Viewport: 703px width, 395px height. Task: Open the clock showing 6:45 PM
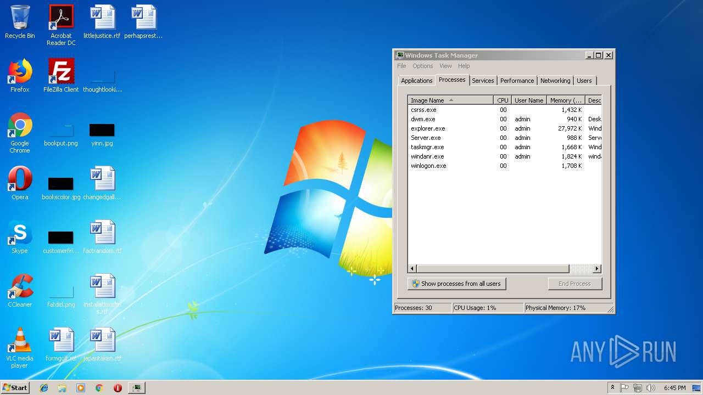[x=674, y=388]
